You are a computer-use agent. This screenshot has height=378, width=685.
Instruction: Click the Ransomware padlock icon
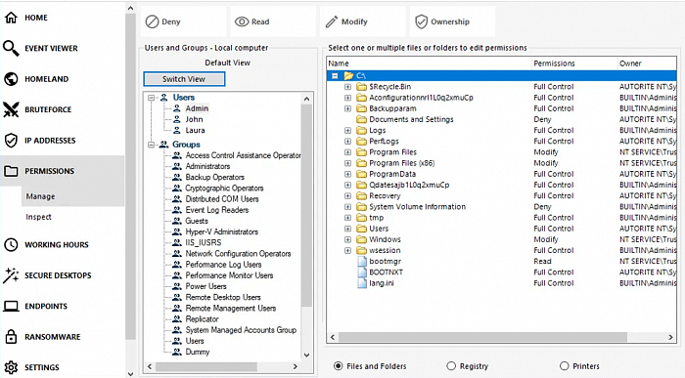pyautogui.click(x=11, y=337)
